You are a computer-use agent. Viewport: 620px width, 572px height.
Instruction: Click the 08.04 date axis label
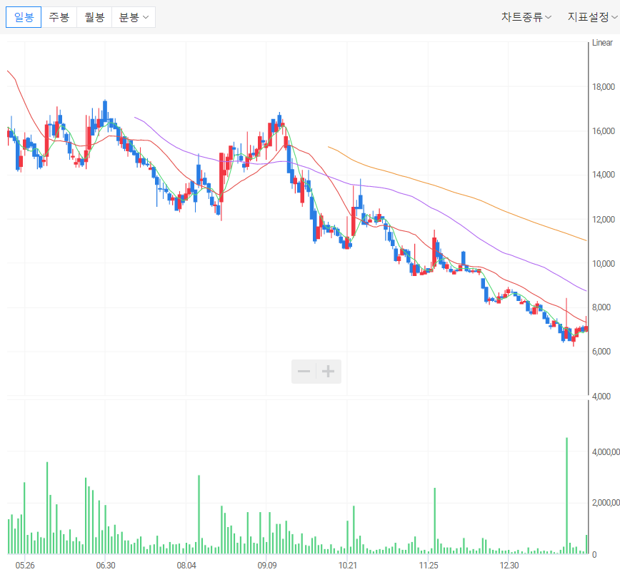coord(186,566)
